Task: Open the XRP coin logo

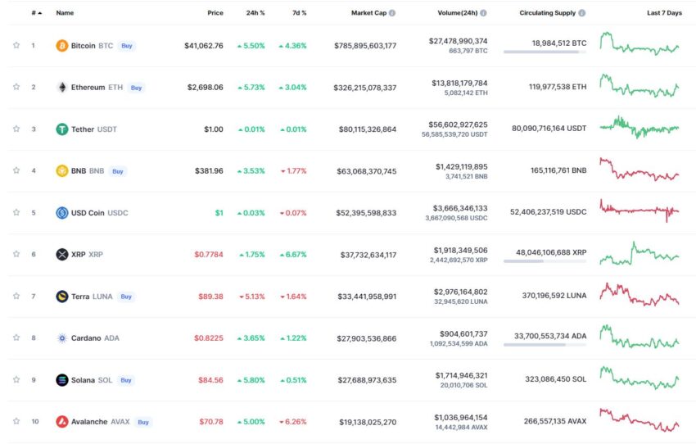Action: click(x=61, y=255)
